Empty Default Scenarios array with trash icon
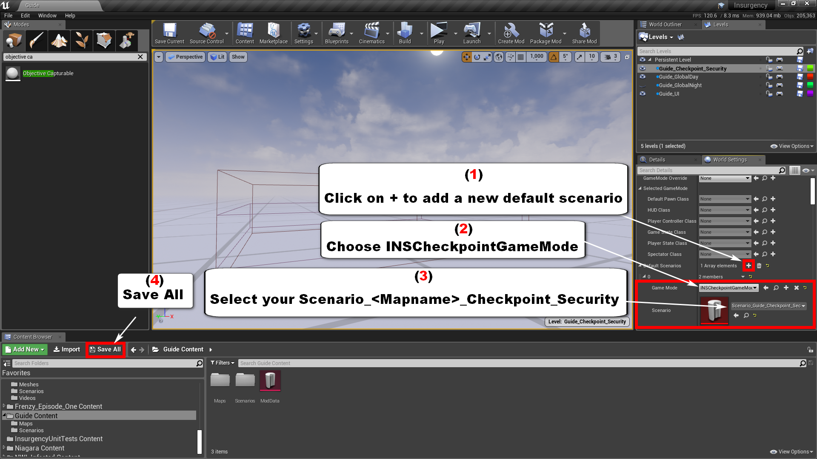The image size is (817, 459). (x=759, y=266)
